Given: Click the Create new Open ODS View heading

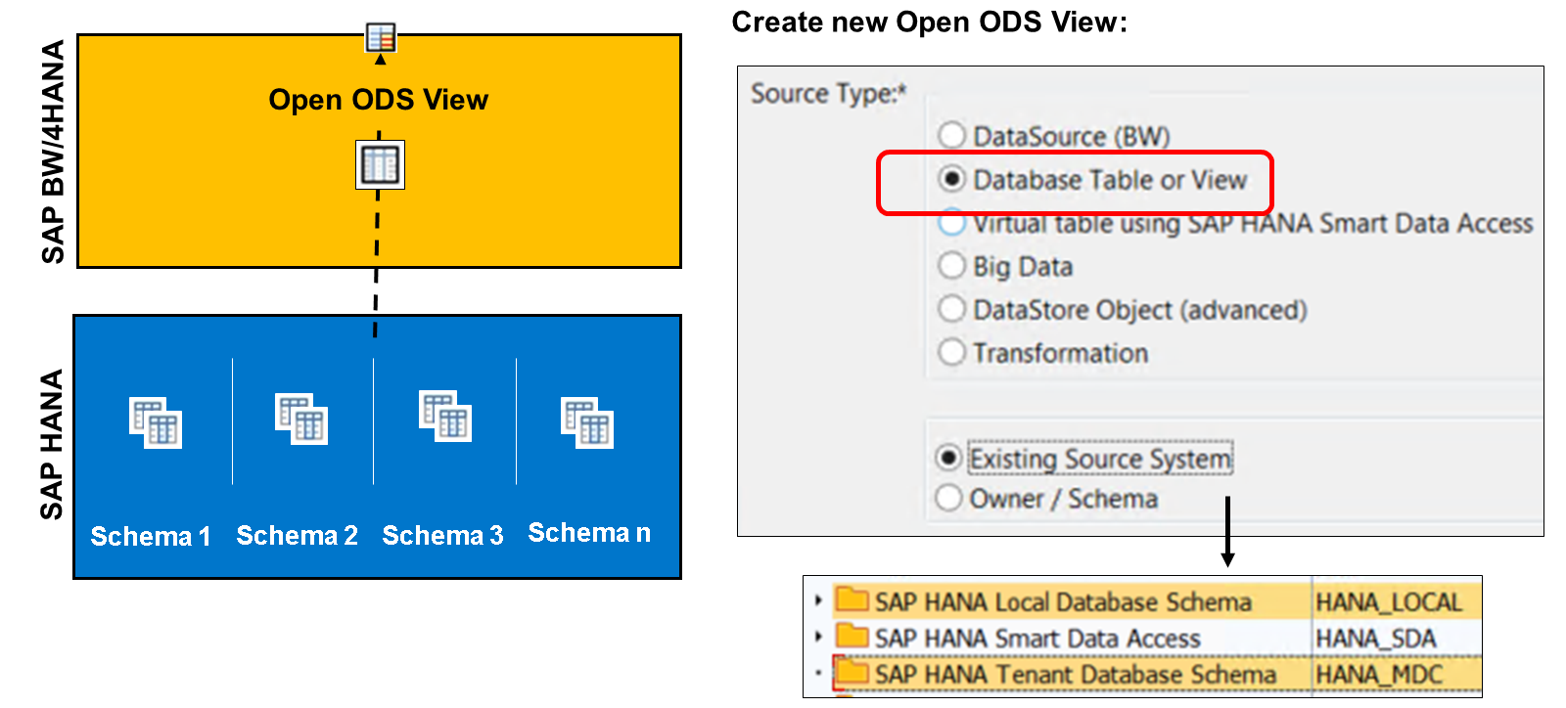Looking at the screenshot, I should (x=930, y=22).
